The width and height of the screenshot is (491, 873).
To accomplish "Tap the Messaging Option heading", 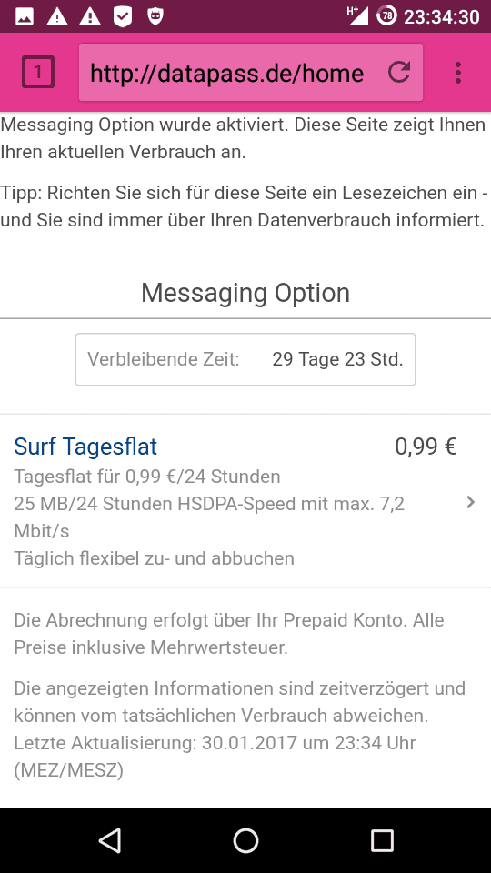I will click(245, 293).
